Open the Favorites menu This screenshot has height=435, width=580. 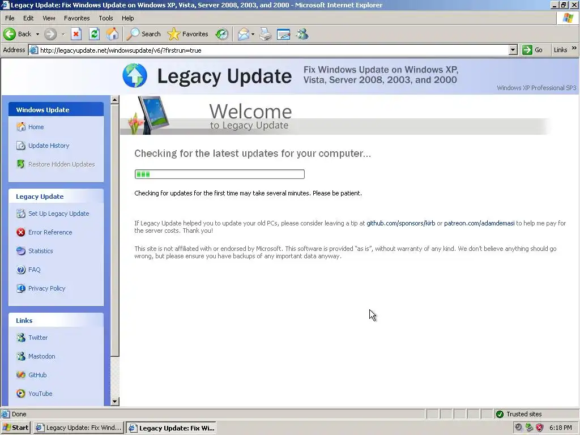point(76,18)
